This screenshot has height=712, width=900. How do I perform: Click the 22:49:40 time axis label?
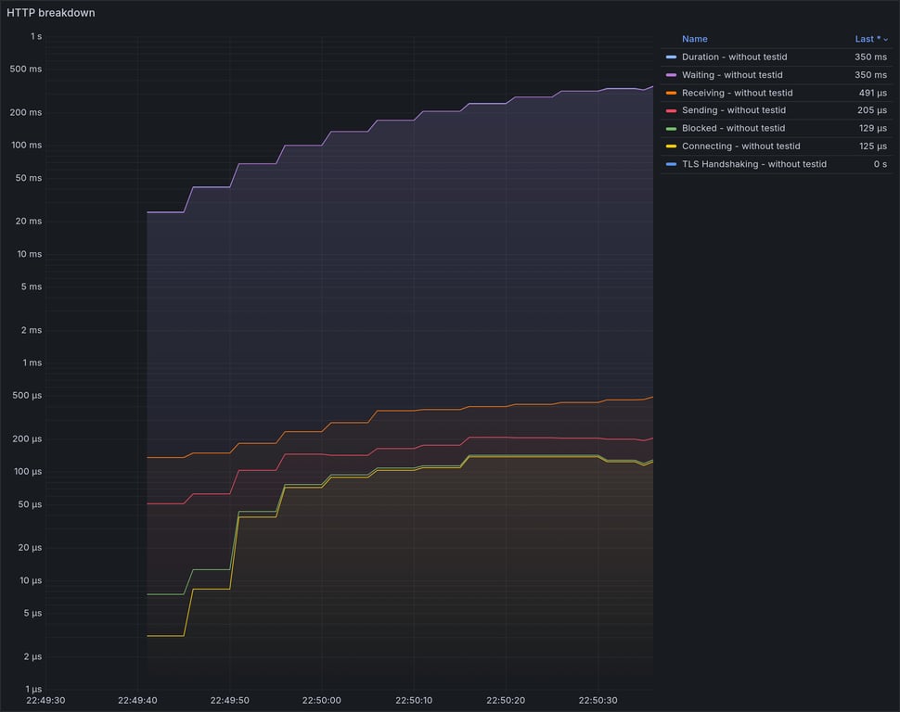pyautogui.click(x=137, y=700)
